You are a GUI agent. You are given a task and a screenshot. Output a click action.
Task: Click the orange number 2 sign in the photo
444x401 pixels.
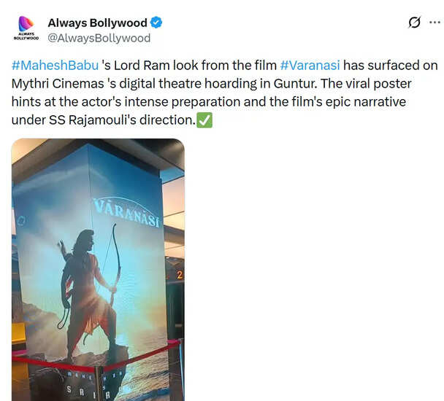180,275
